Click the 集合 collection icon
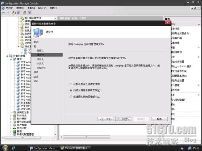The height and width of the screenshot is (151, 202). [x=15, y=59]
